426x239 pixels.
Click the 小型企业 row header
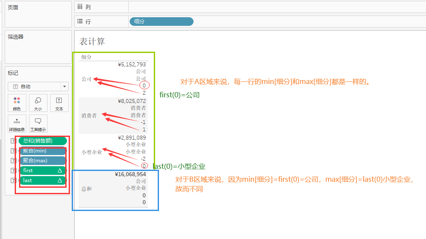(92, 152)
